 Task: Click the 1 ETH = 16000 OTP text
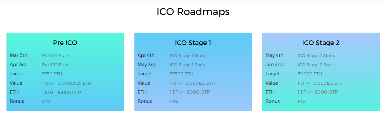pos(61,93)
